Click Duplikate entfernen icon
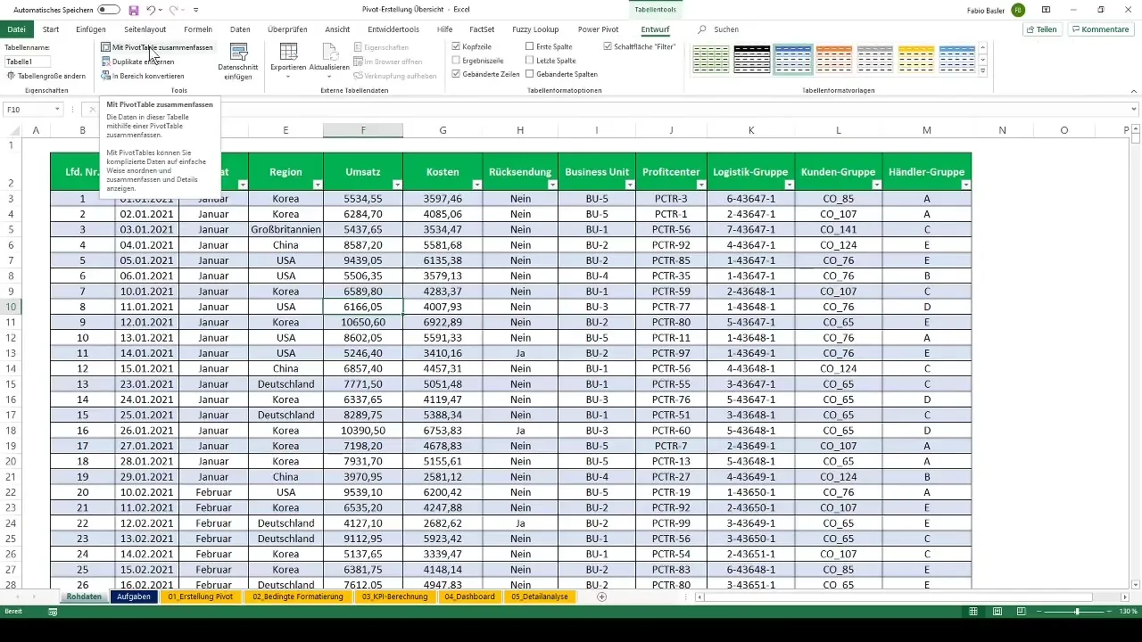The width and height of the screenshot is (1142, 642). 106,62
